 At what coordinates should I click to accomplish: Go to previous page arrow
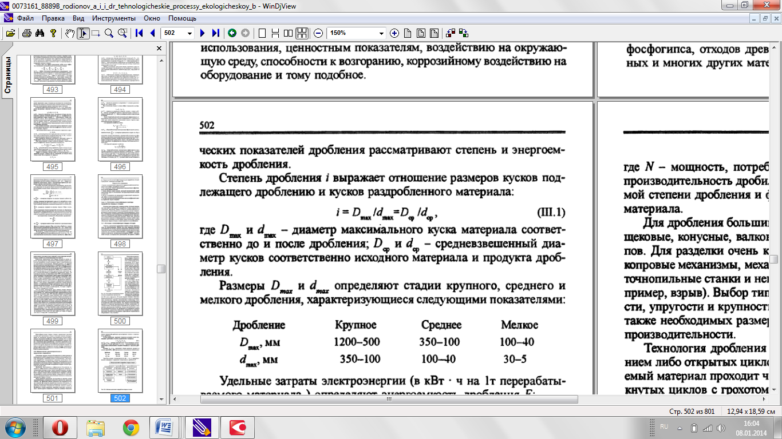tap(152, 33)
